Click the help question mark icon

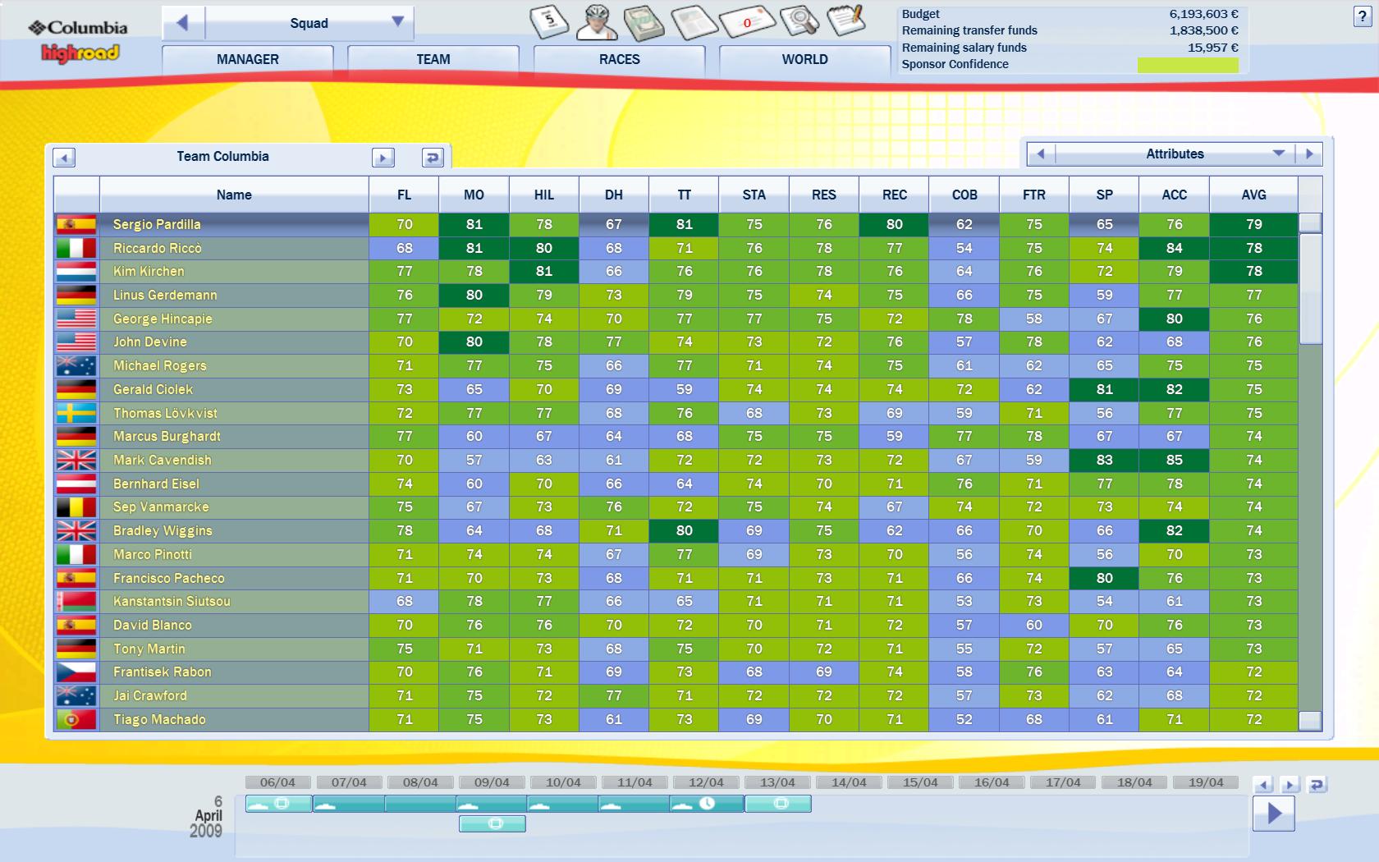(x=1362, y=17)
